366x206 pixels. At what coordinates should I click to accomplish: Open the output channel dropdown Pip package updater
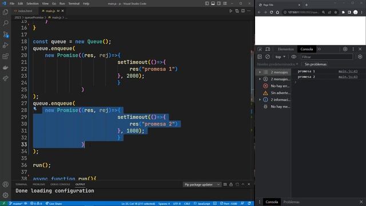coord(202,184)
